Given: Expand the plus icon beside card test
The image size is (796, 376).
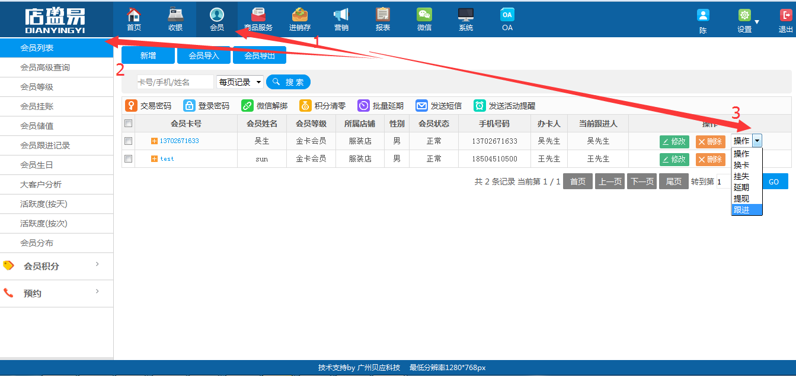Looking at the screenshot, I should [155, 159].
